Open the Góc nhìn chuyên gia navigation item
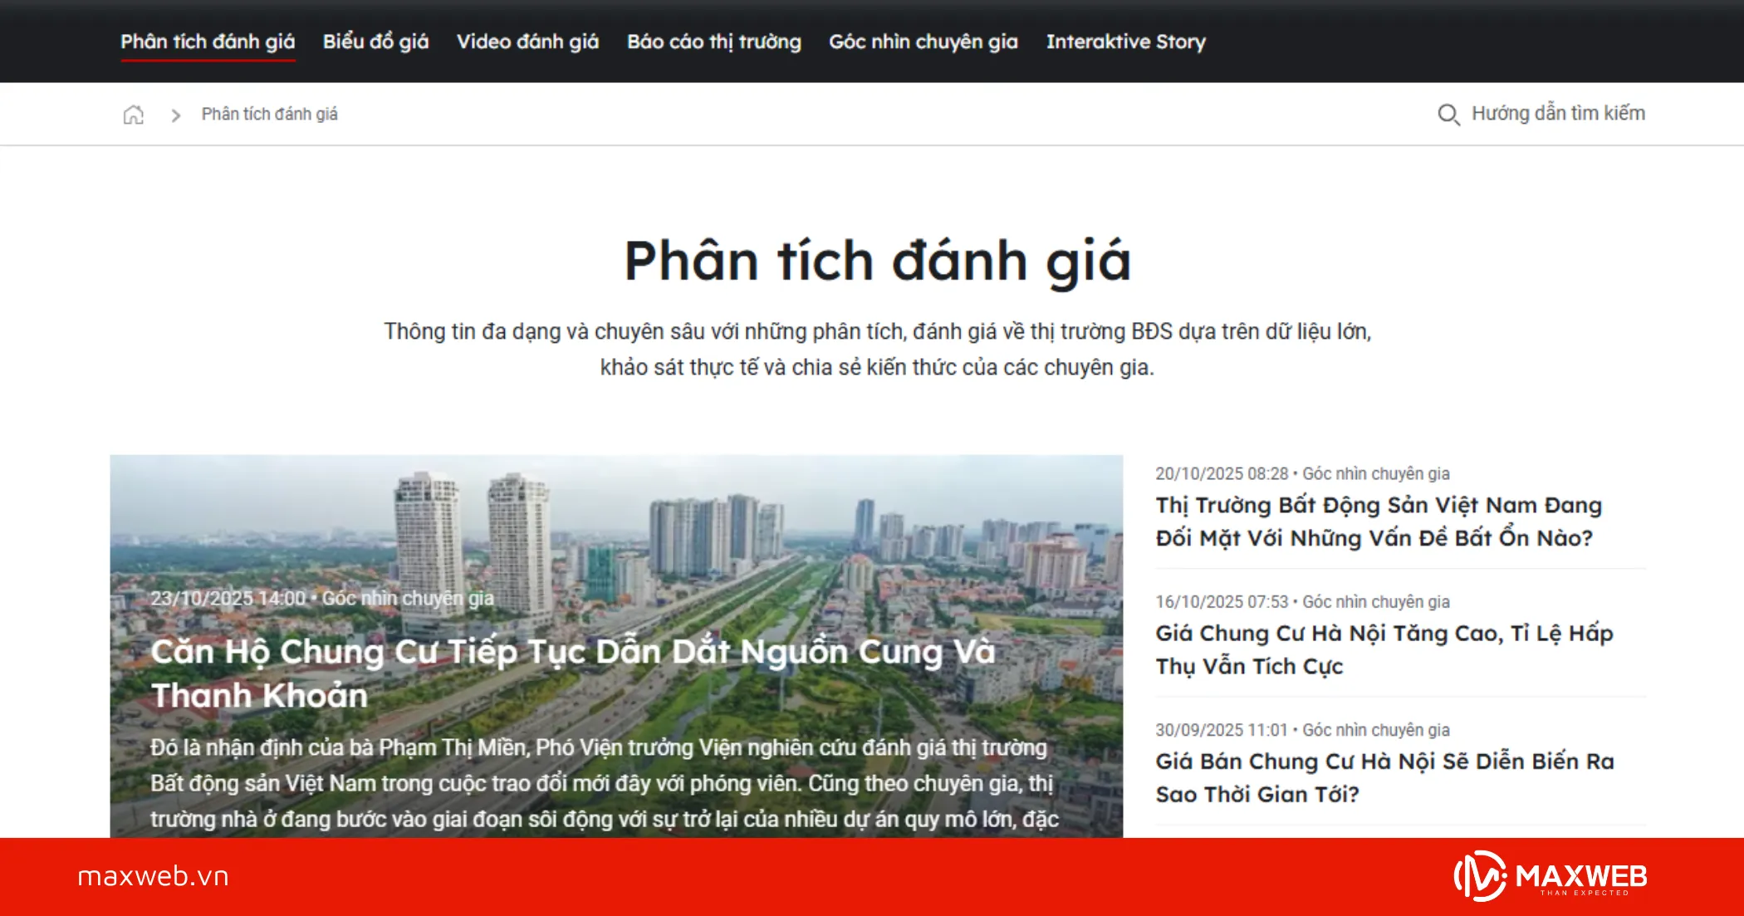Viewport: 1744px width, 916px height. pyautogui.click(x=923, y=42)
